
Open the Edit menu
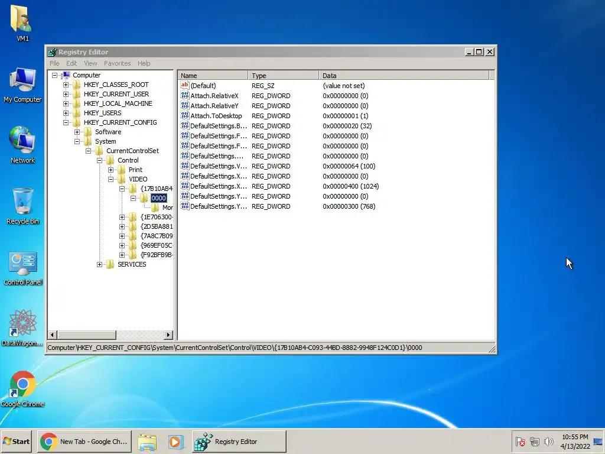click(x=71, y=63)
